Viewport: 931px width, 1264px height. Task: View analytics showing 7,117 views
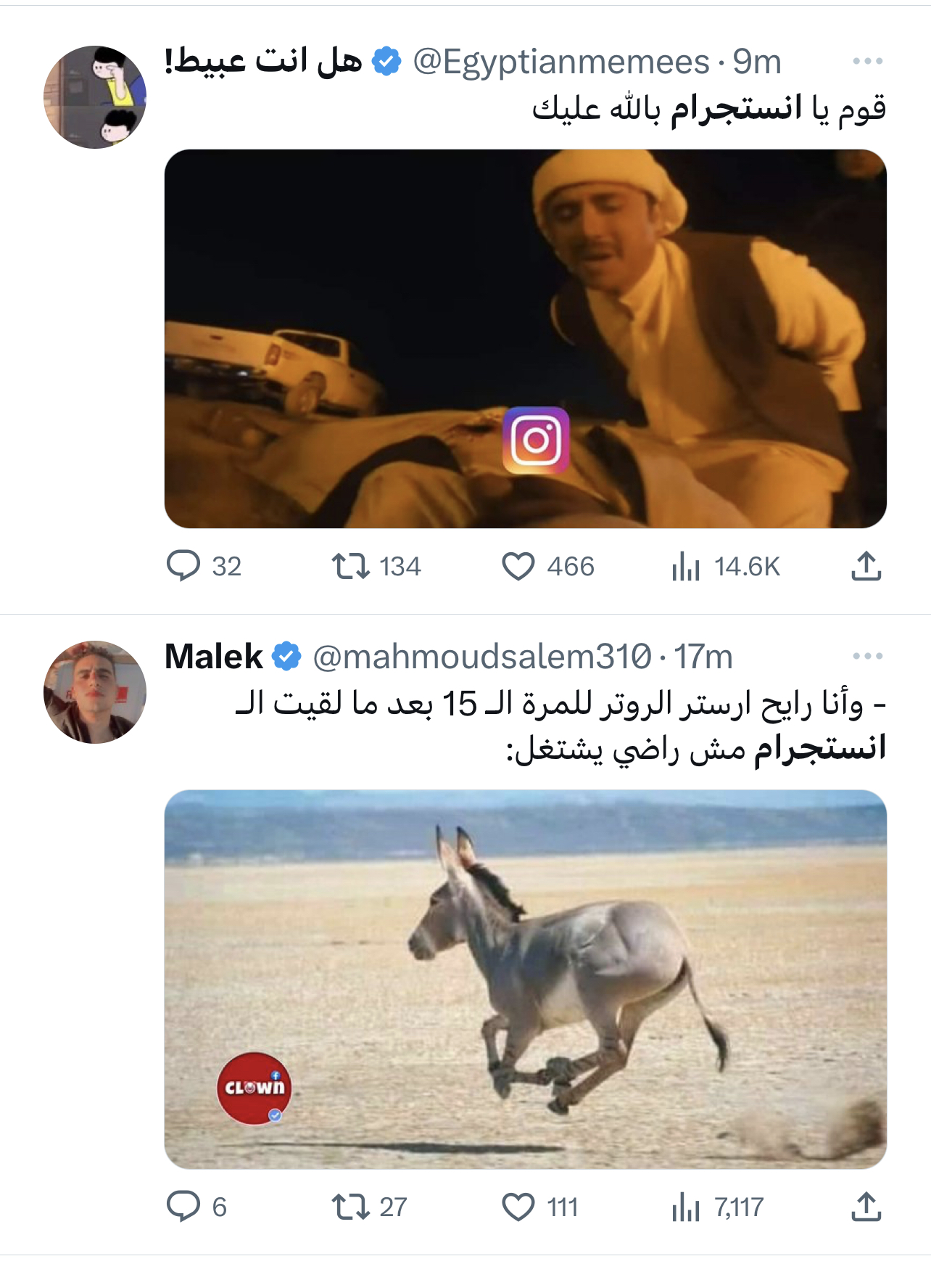pyautogui.click(x=686, y=1207)
